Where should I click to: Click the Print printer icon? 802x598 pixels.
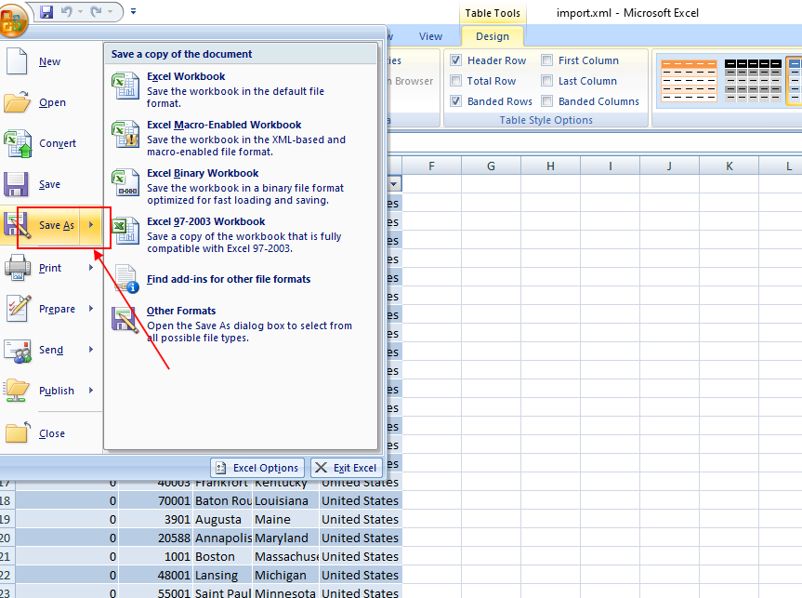18,267
